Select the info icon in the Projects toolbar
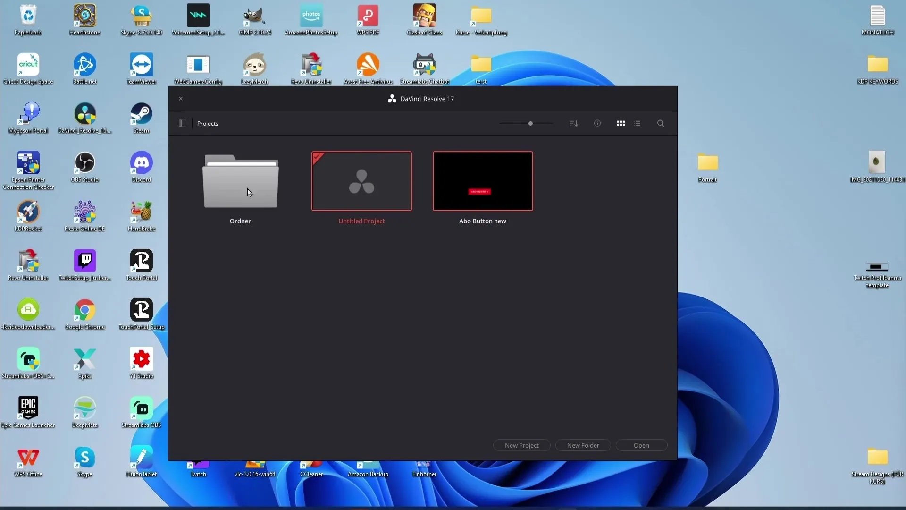Screen dimensions: 906x510 click(x=597, y=123)
